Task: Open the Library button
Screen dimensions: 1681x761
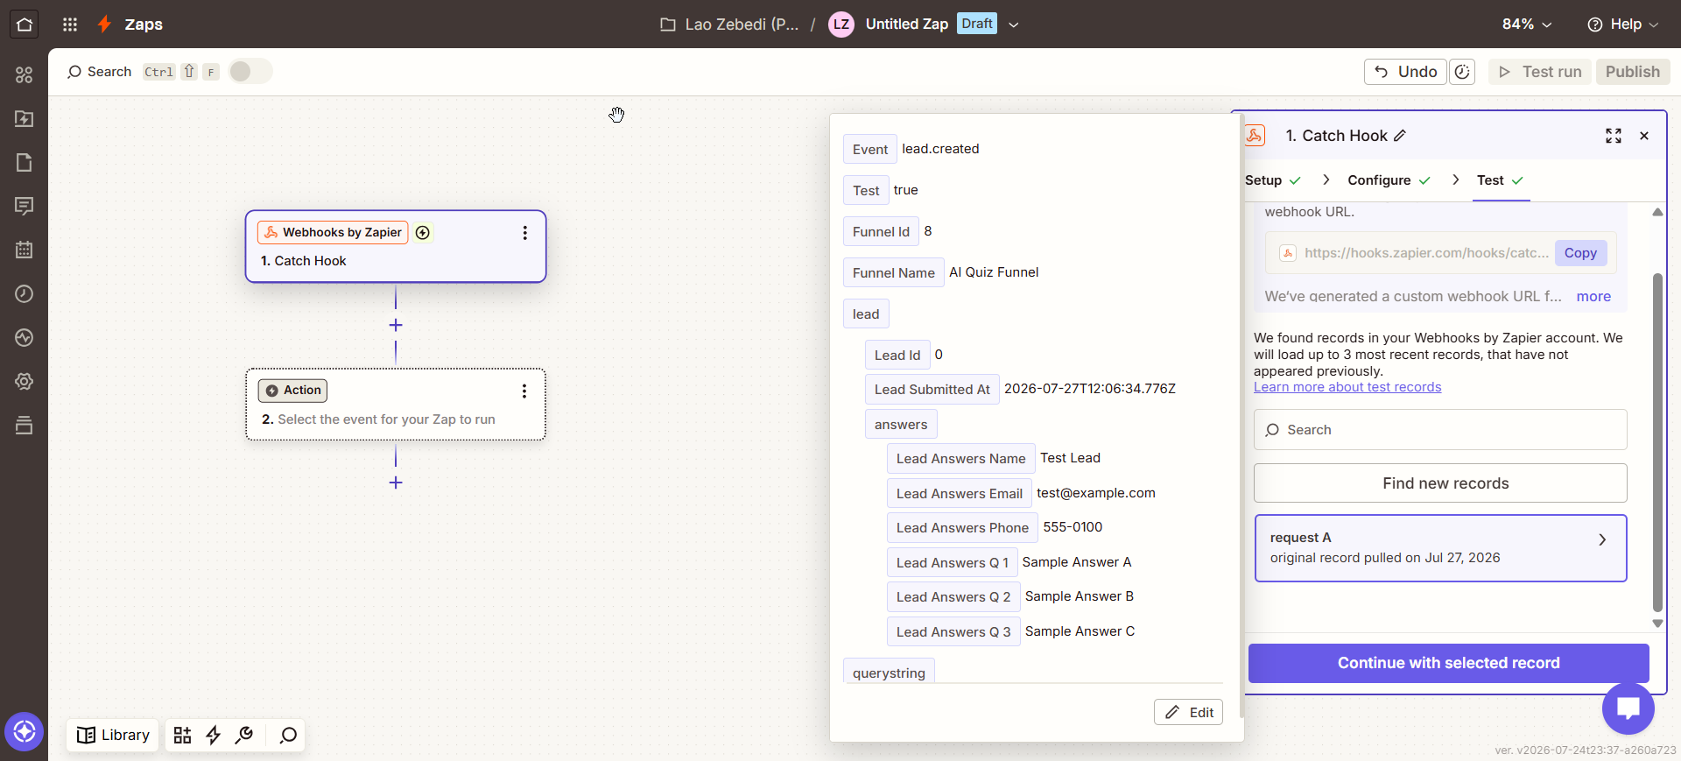Action: pos(113,736)
